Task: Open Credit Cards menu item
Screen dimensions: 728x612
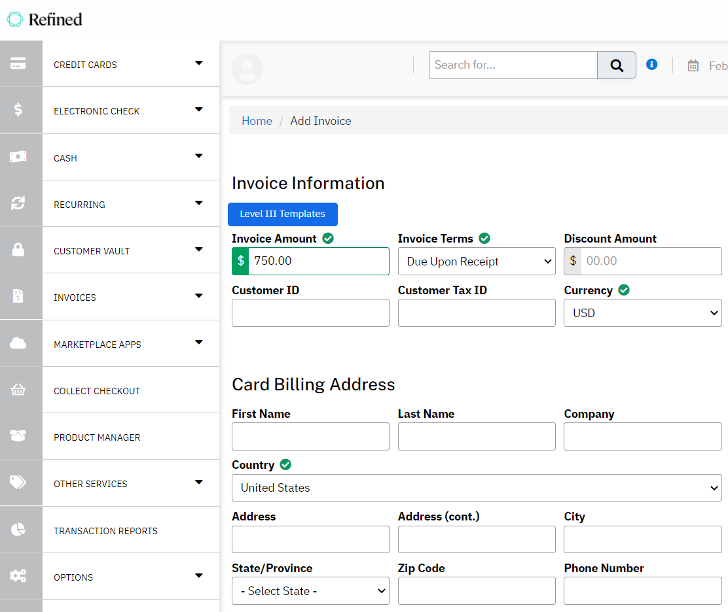Action: [85, 65]
